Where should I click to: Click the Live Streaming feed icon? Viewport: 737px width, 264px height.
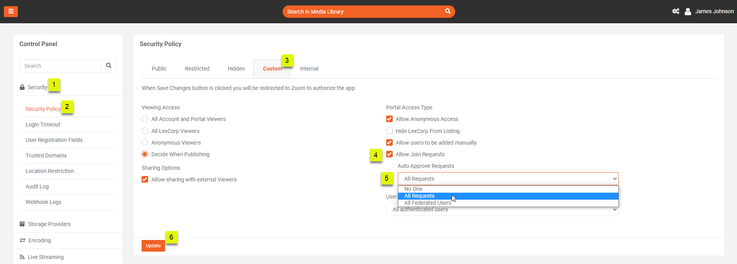22,257
